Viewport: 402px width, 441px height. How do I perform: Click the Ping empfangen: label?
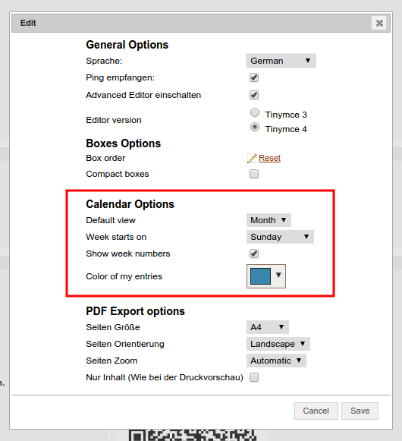121,77
